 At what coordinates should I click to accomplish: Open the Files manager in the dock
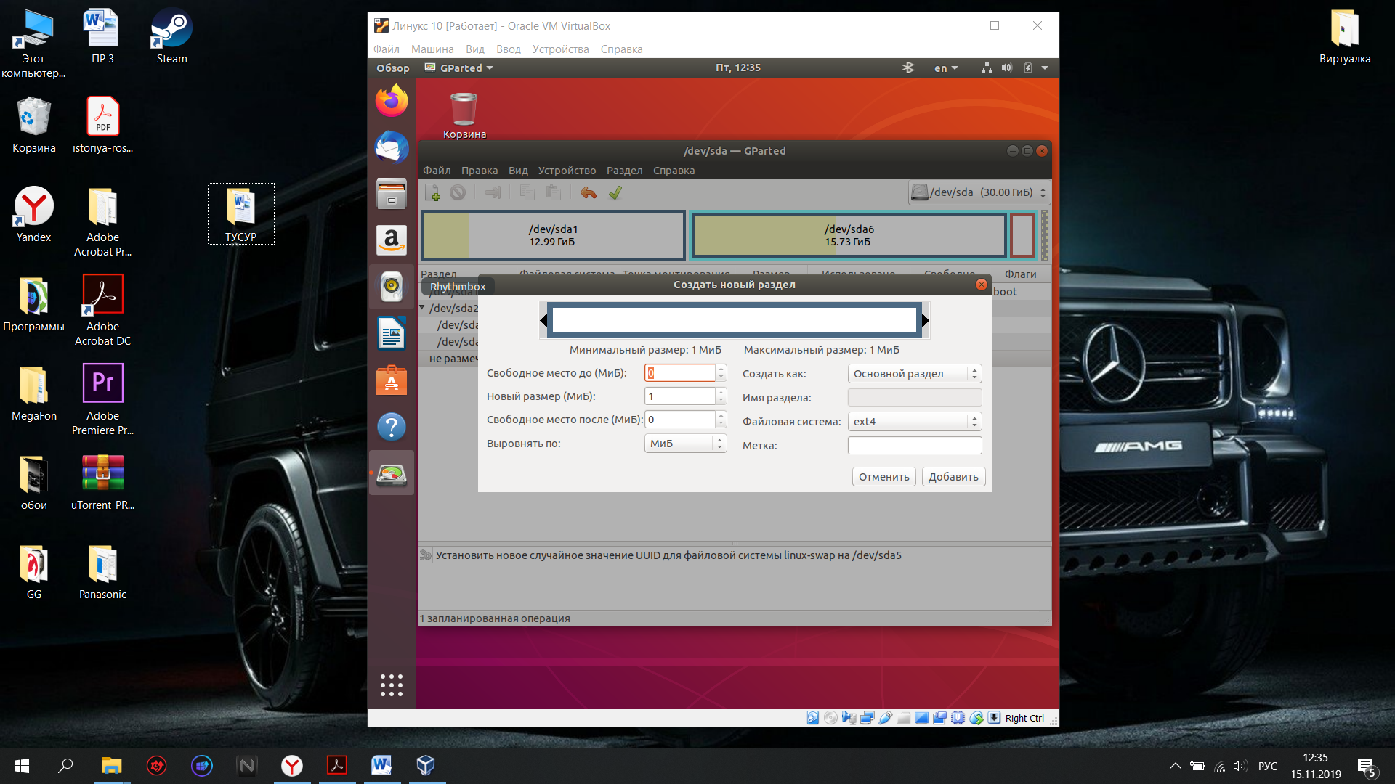tap(392, 194)
